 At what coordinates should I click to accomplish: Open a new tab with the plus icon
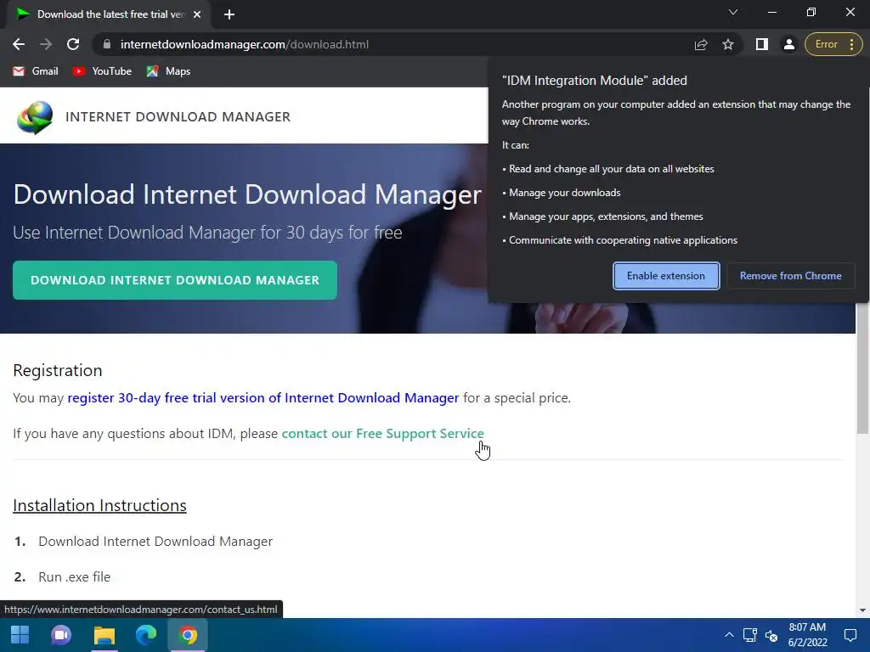pyautogui.click(x=229, y=14)
